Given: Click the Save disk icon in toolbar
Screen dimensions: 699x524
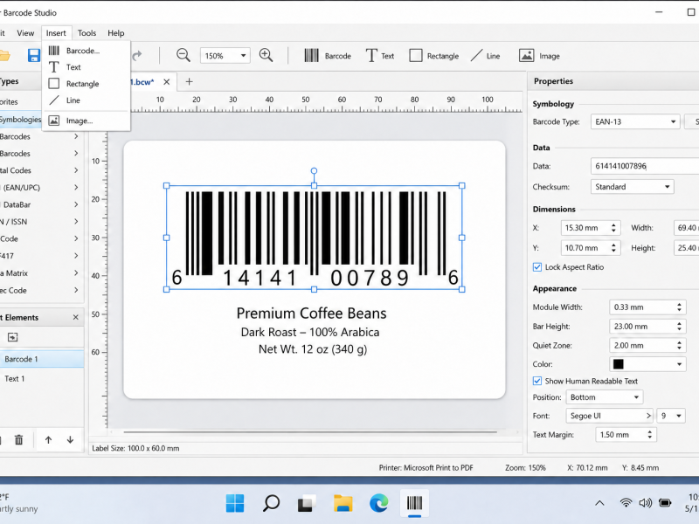Looking at the screenshot, I should coord(34,56).
